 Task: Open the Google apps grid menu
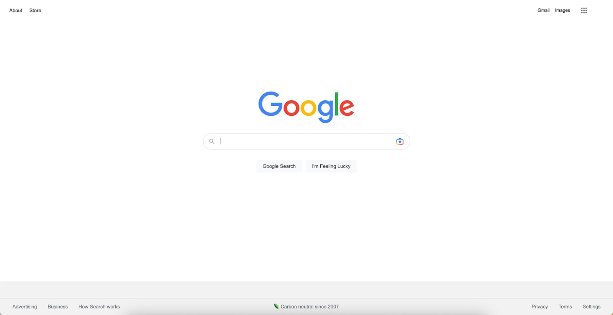click(584, 10)
